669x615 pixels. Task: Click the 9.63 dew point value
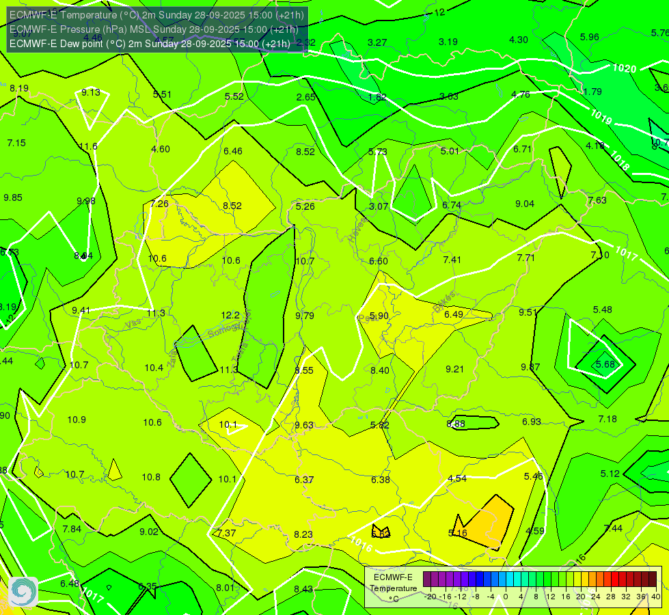click(x=304, y=425)
